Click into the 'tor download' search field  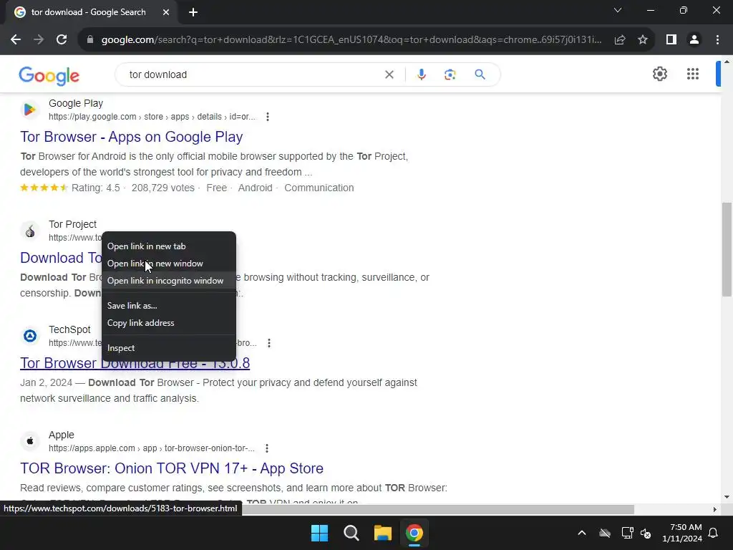click(x=253, y=74)
